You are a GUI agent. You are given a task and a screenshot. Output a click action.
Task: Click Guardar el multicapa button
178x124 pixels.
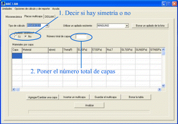105,97
